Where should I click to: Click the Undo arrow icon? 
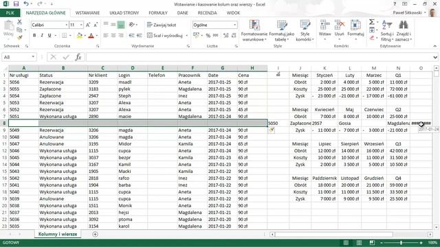coord(26,4)
